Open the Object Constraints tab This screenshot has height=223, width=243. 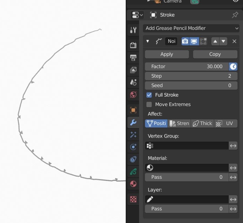(133, 159)
